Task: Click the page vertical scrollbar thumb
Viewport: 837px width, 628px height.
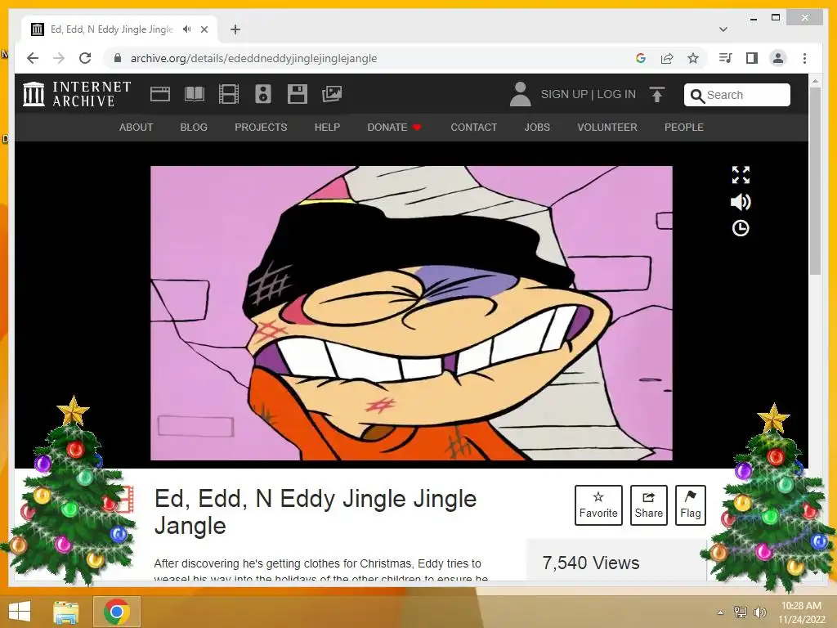Action: point(815,182)
